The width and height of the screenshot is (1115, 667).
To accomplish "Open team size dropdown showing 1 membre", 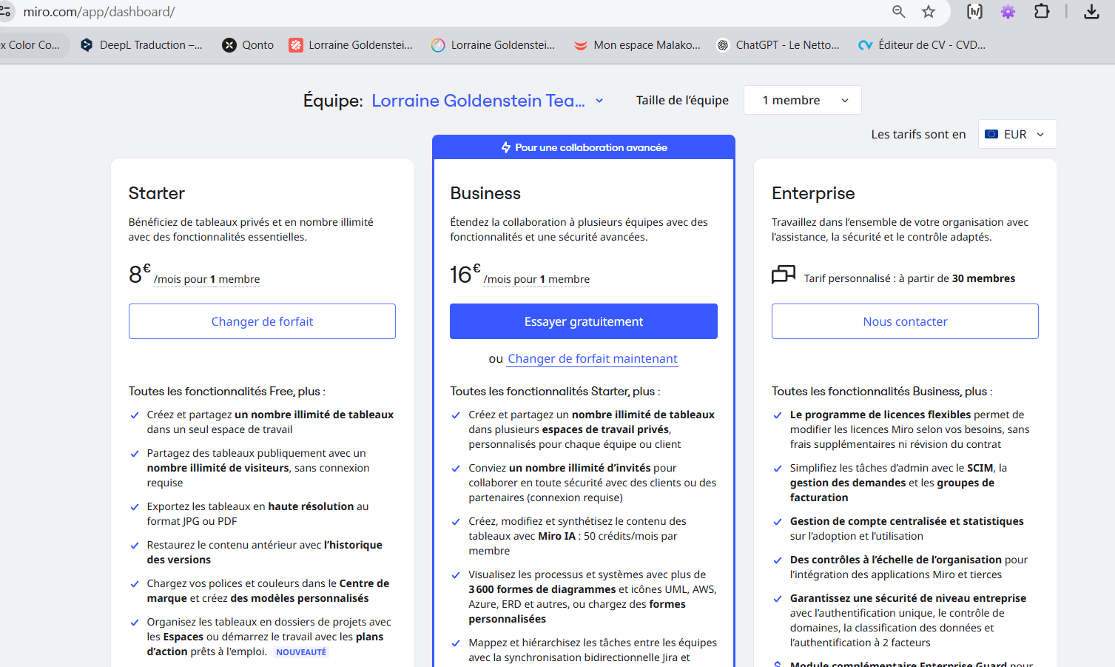I will [x=803, y=100].
